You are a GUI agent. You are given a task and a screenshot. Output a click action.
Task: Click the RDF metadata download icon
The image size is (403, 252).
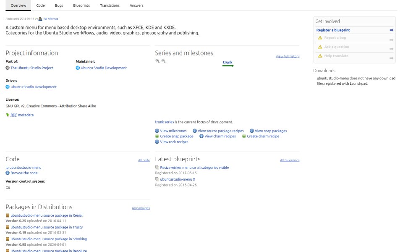click(8, 115)
